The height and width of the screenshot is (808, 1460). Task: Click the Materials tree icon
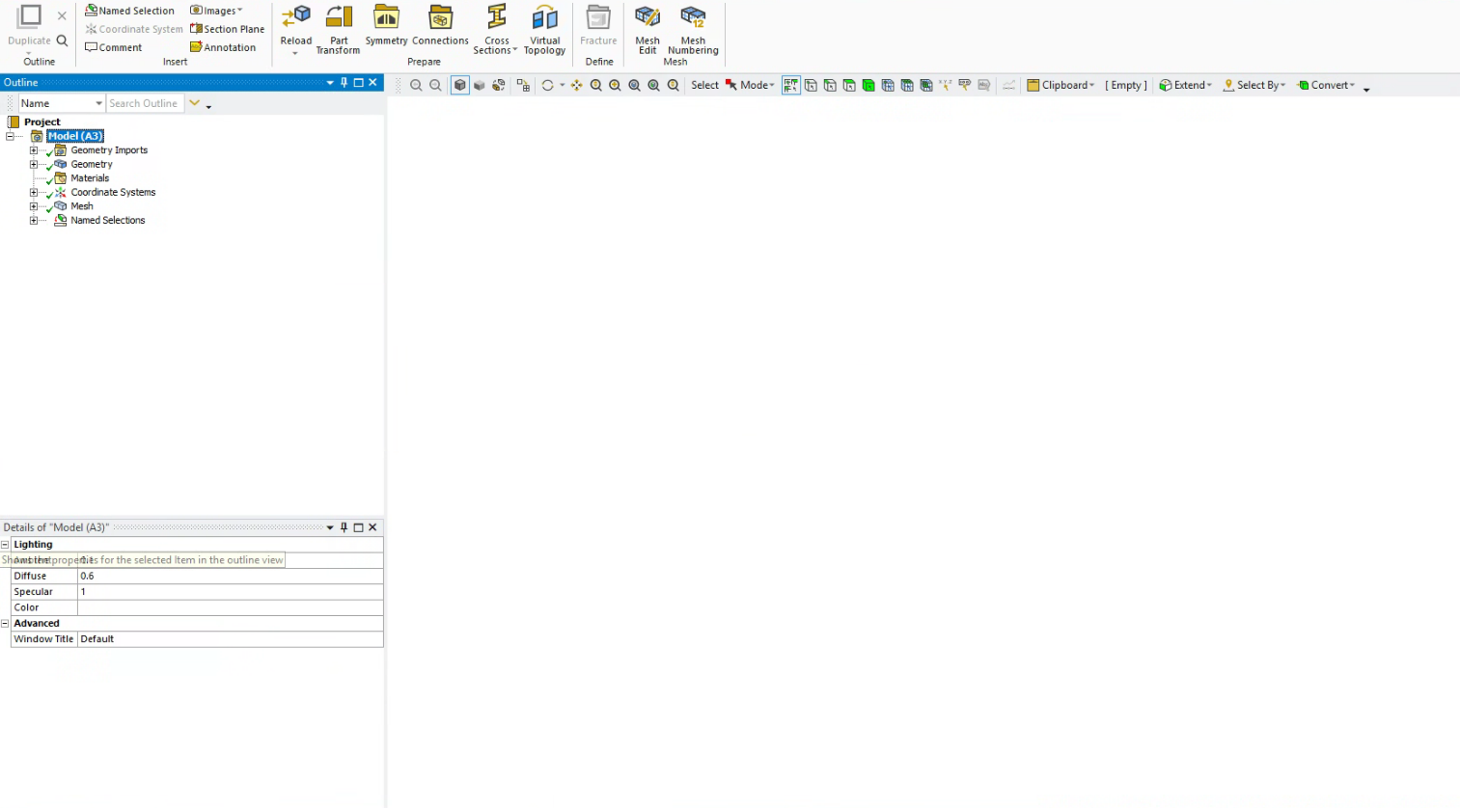[60, 178]
